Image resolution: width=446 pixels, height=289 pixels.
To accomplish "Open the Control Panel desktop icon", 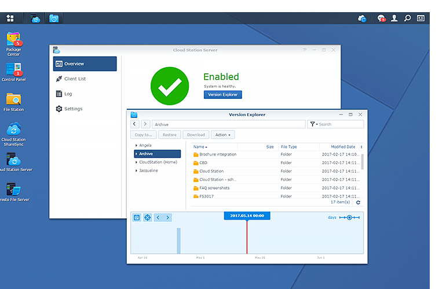I will coord(14,70).
